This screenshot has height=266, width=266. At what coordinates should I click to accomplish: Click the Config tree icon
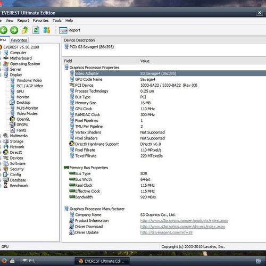[6, 174]
